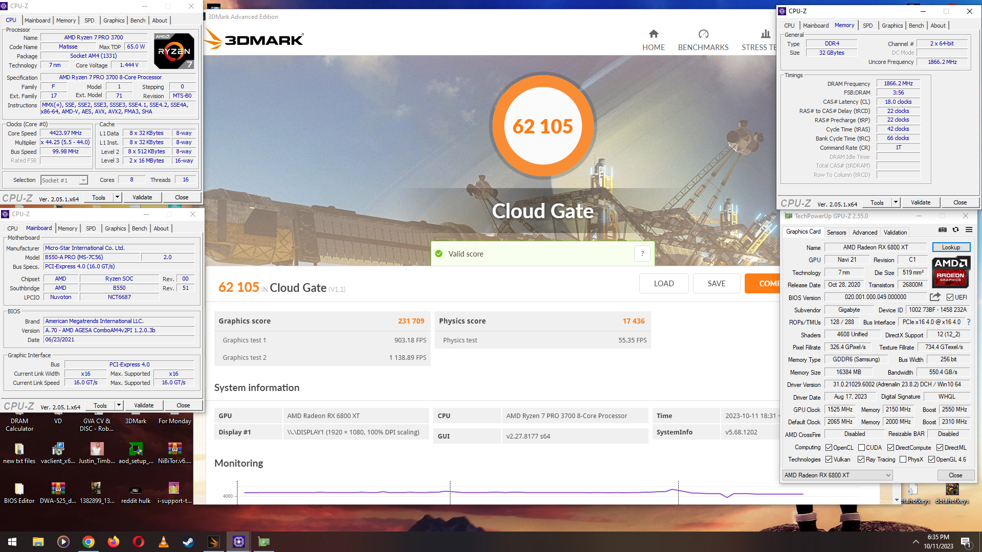982x552 pixels.
Task: Open the BIOS Editor desktop icon
Action: (19, 493)
